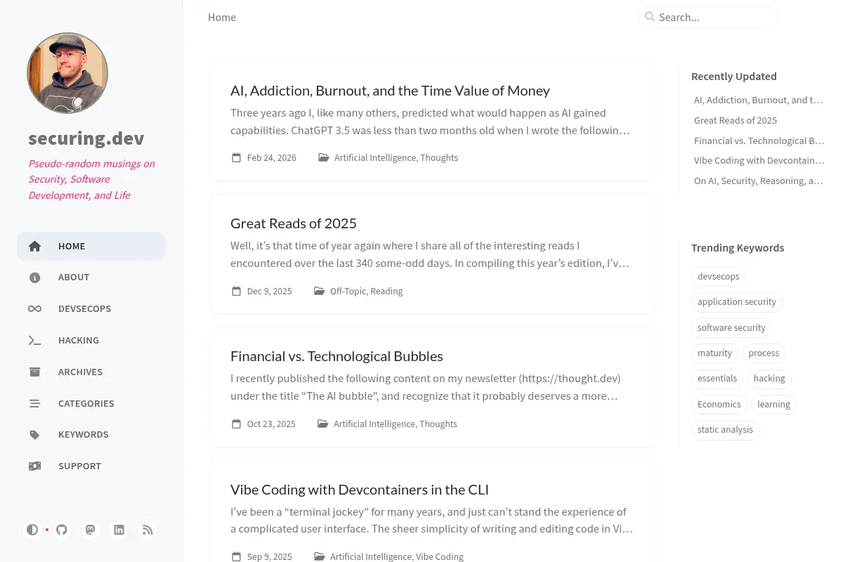
Task: Open the LinkedIn profile icon
Action: tap(119, 530)
